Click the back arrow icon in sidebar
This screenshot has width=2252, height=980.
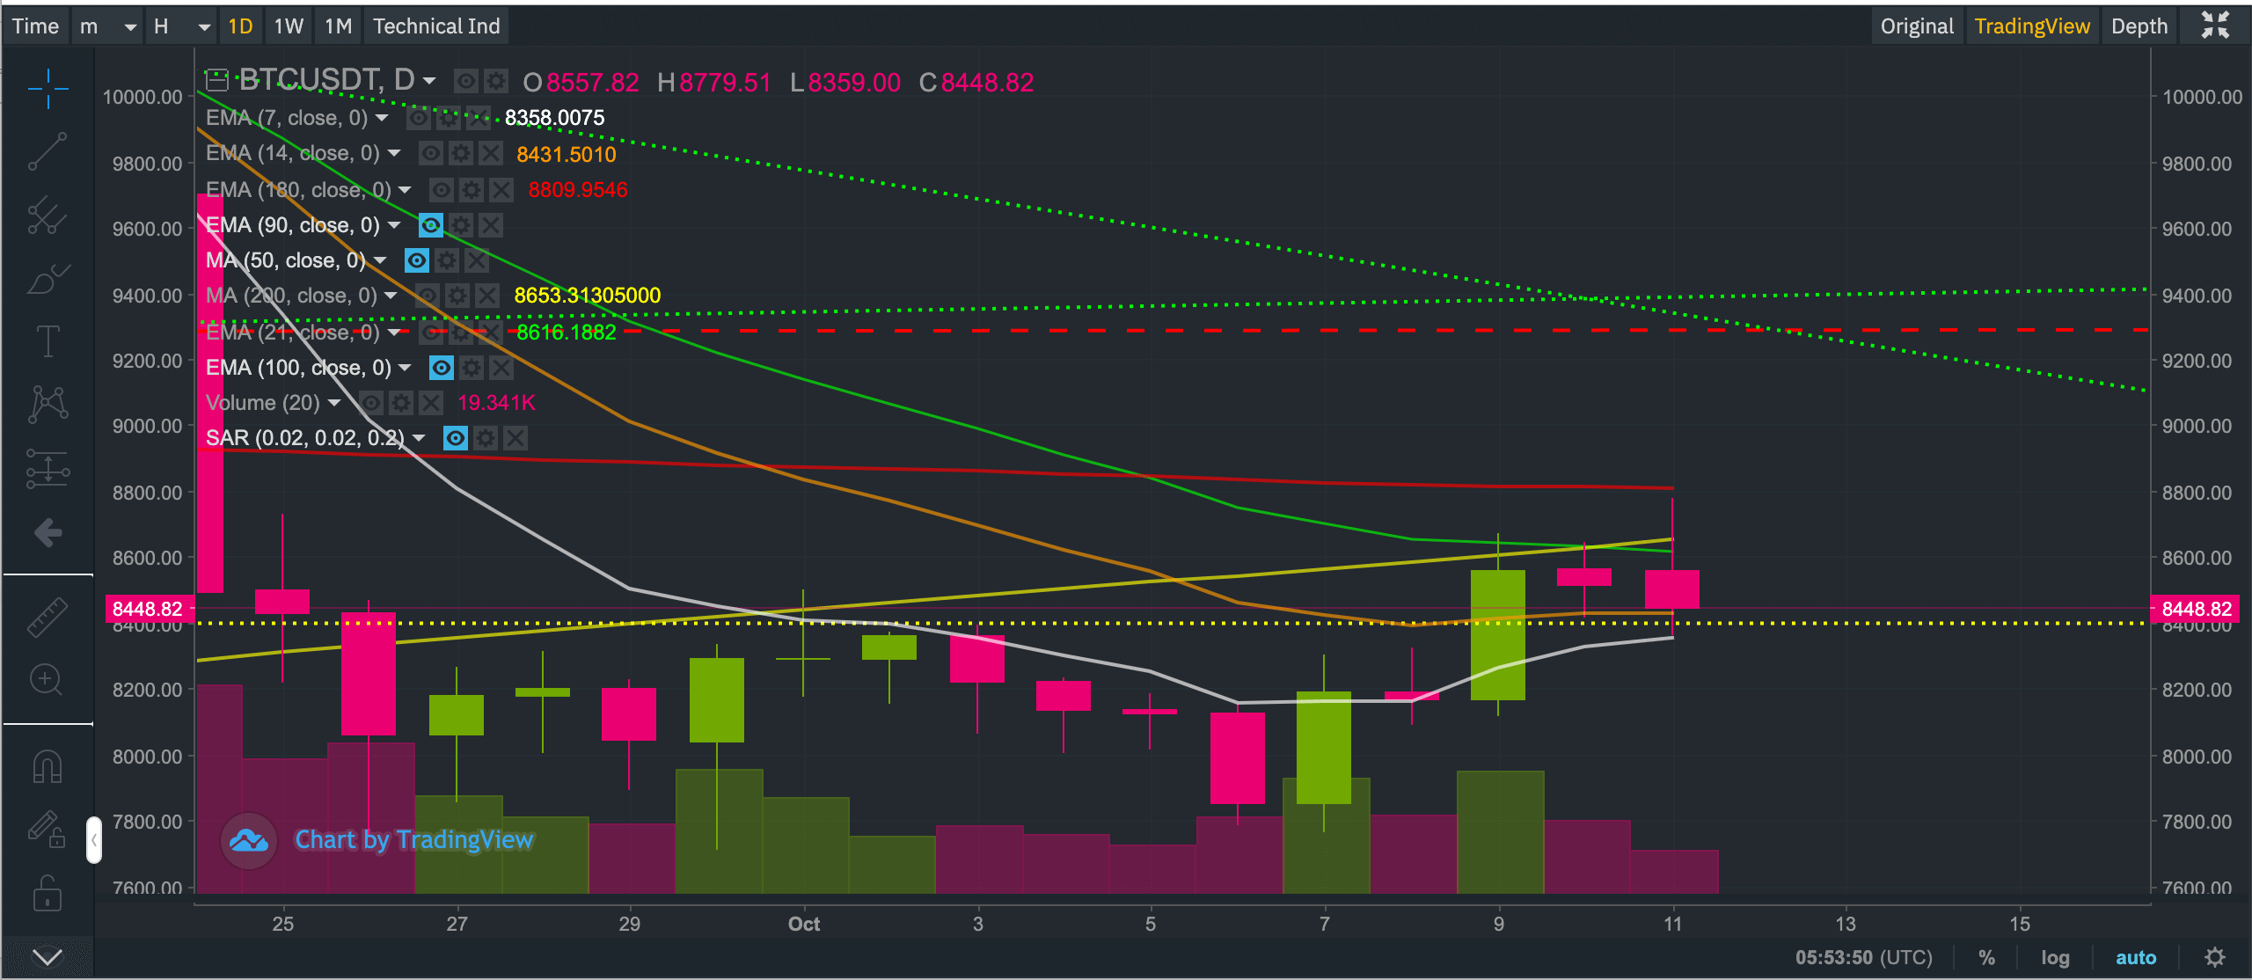pos(48,532)
